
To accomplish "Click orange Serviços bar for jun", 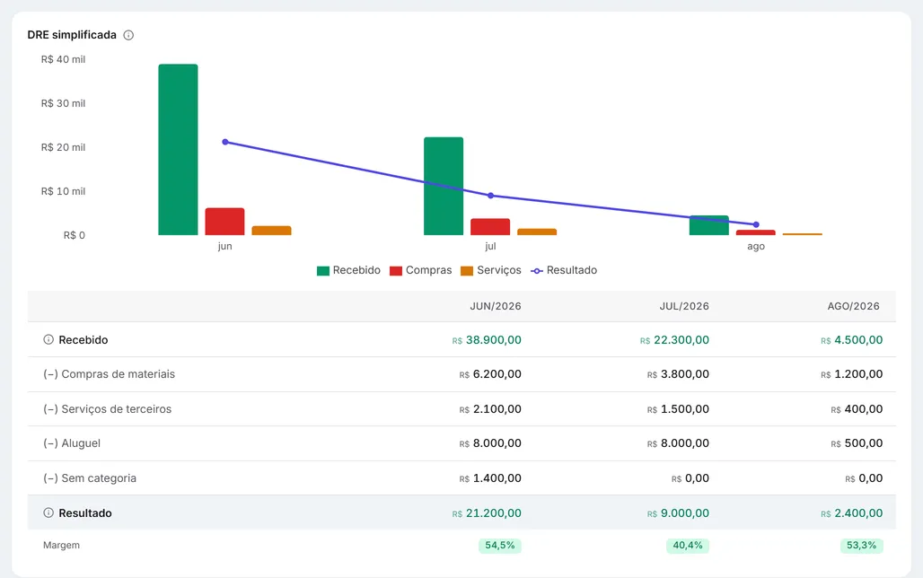I will pyautogui.click(x=271, y=231).
